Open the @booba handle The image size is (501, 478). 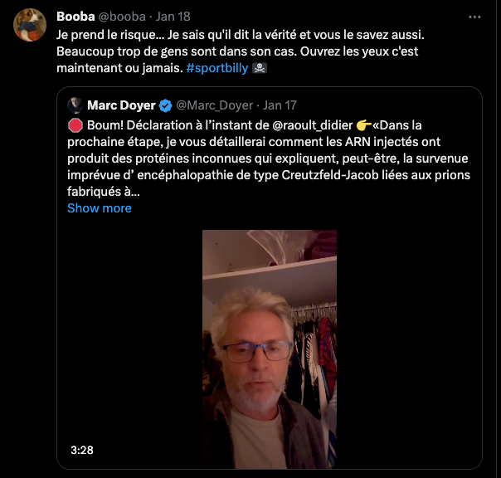click(122, 17)
